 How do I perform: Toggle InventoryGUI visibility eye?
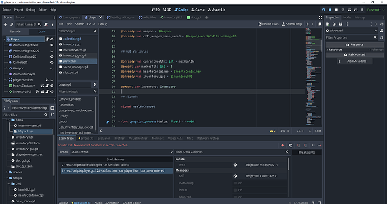click(x=52, y=92)
